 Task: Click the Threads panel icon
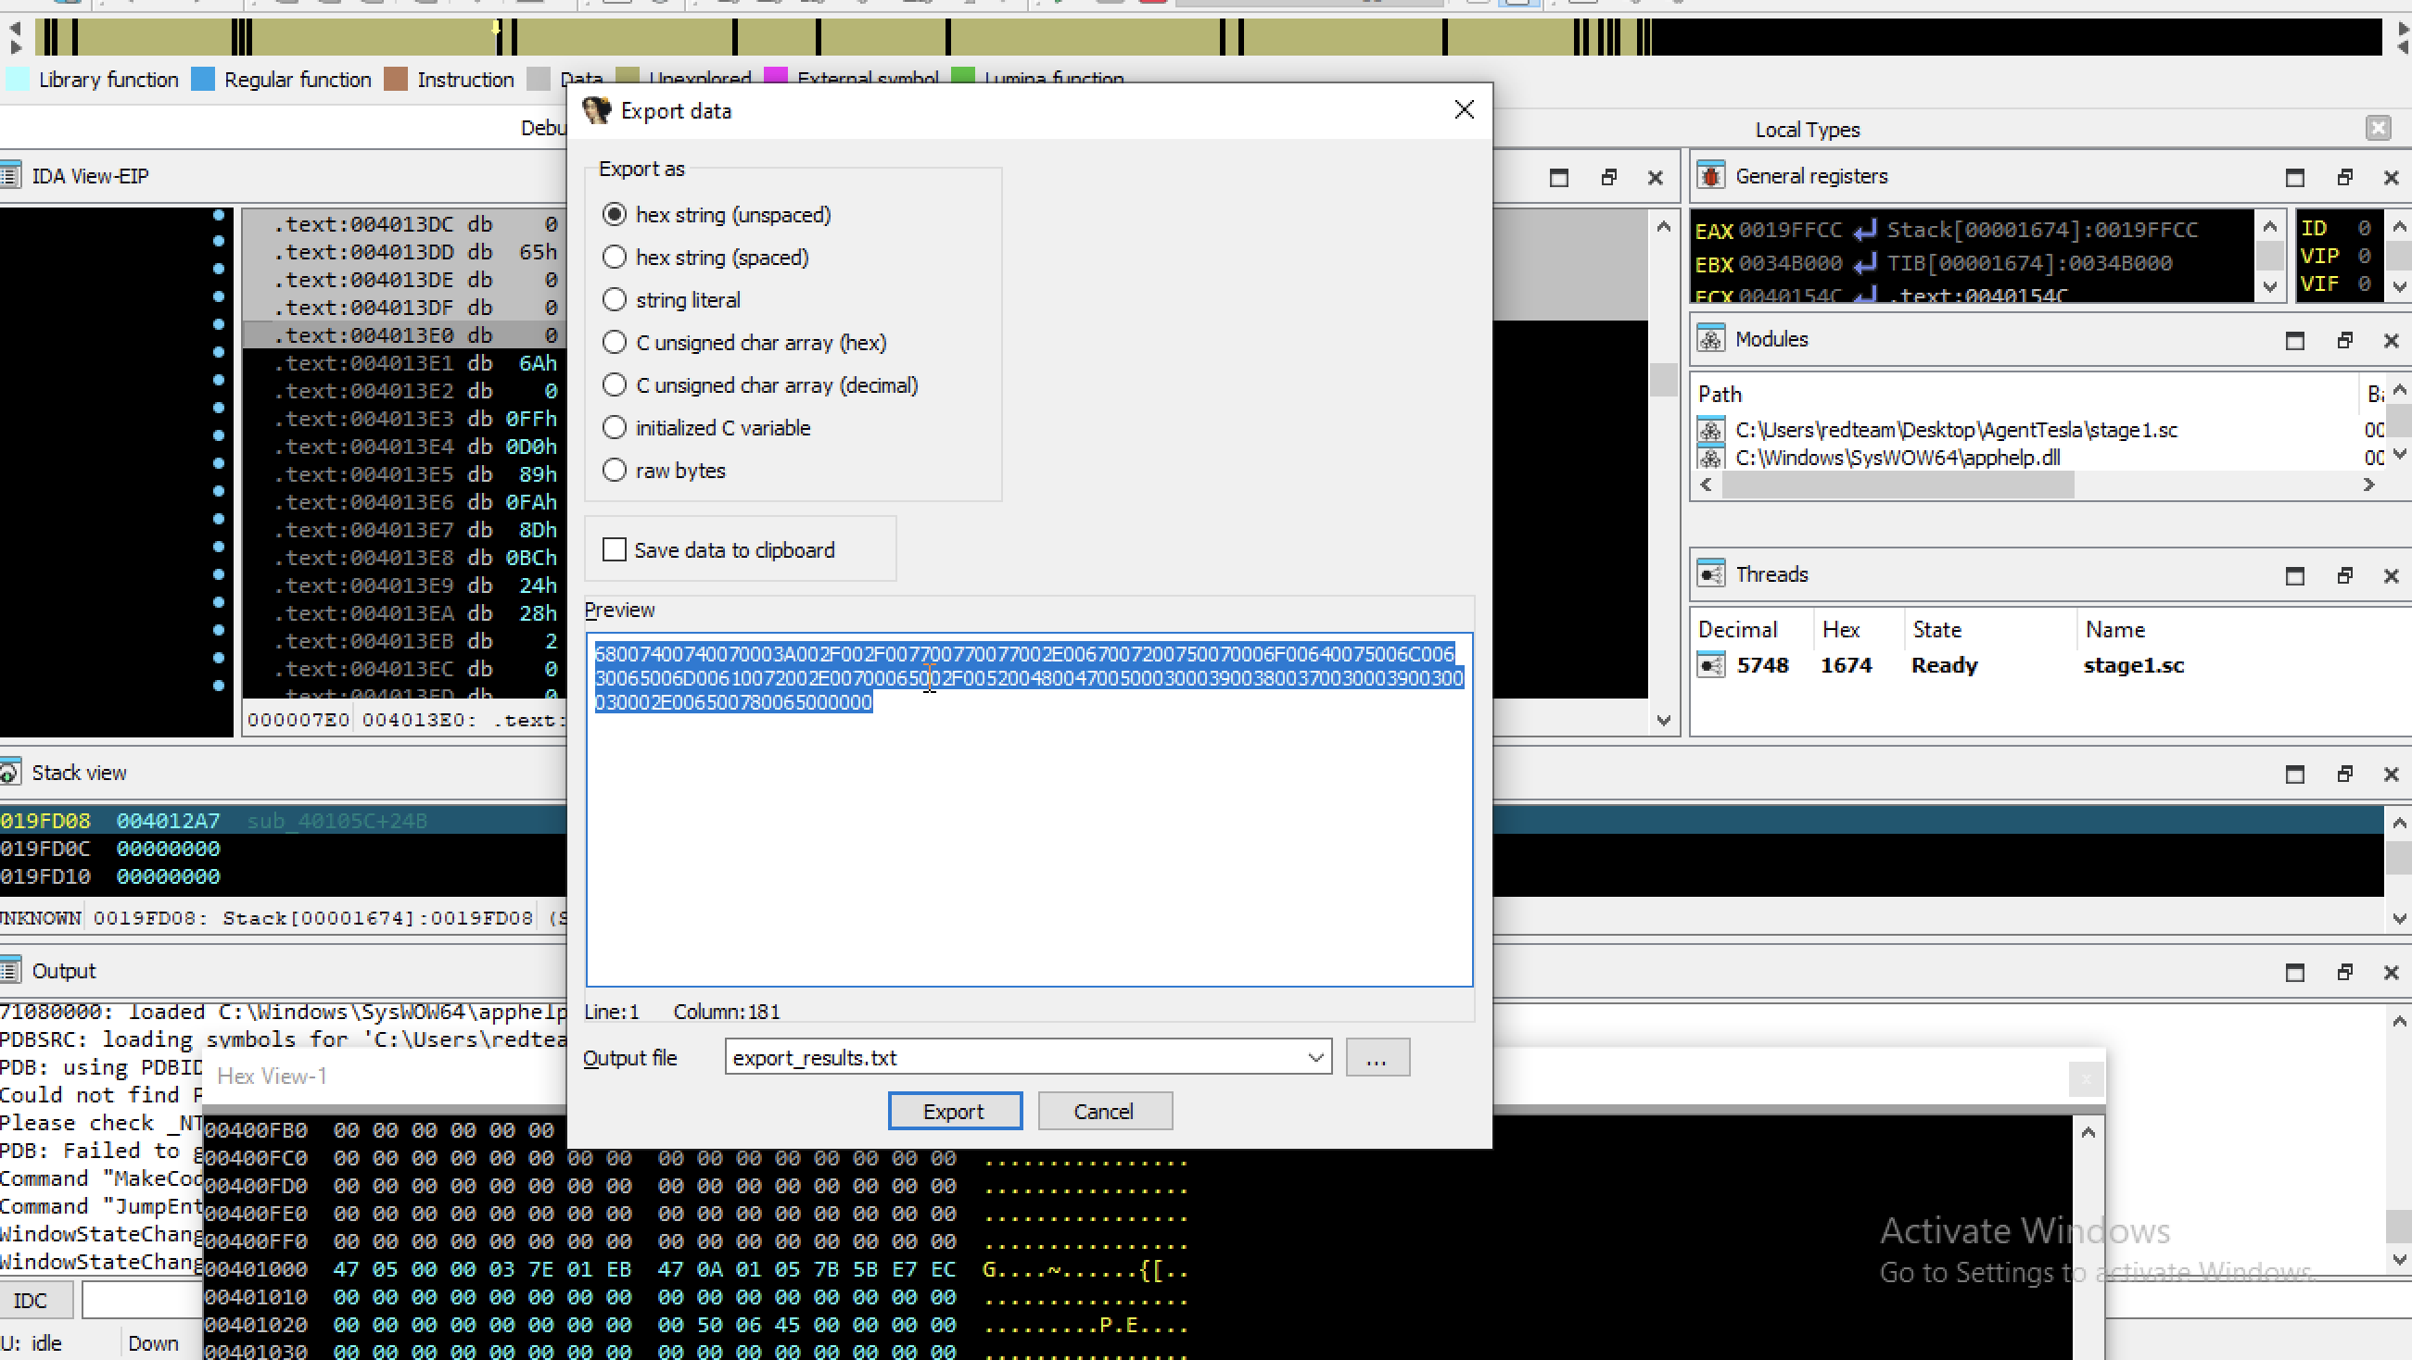(1710, 573)
